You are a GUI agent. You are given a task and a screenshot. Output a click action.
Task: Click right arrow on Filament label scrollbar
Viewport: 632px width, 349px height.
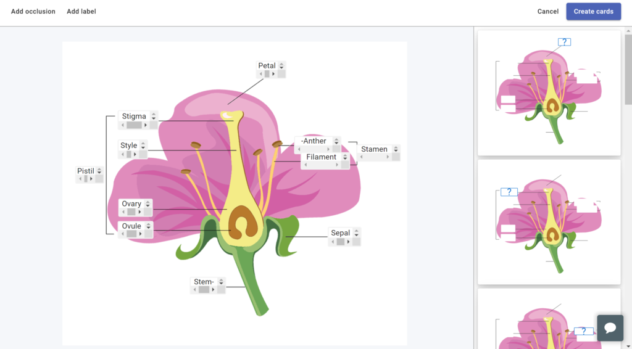click(337, 165)
